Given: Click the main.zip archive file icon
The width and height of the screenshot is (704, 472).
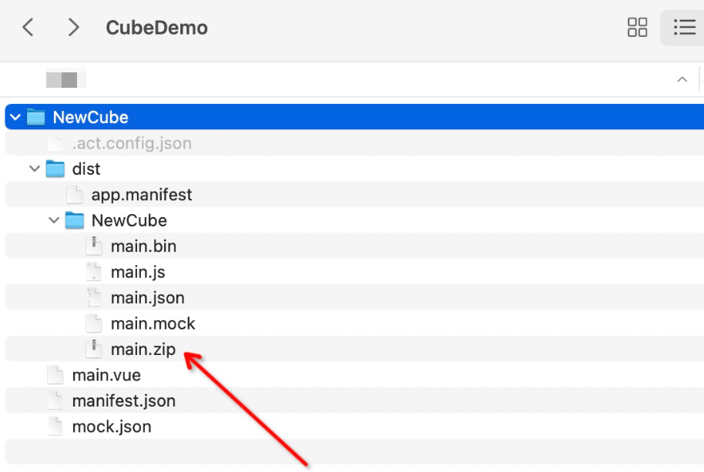Looking at the screenshot, I should point(94,349).
